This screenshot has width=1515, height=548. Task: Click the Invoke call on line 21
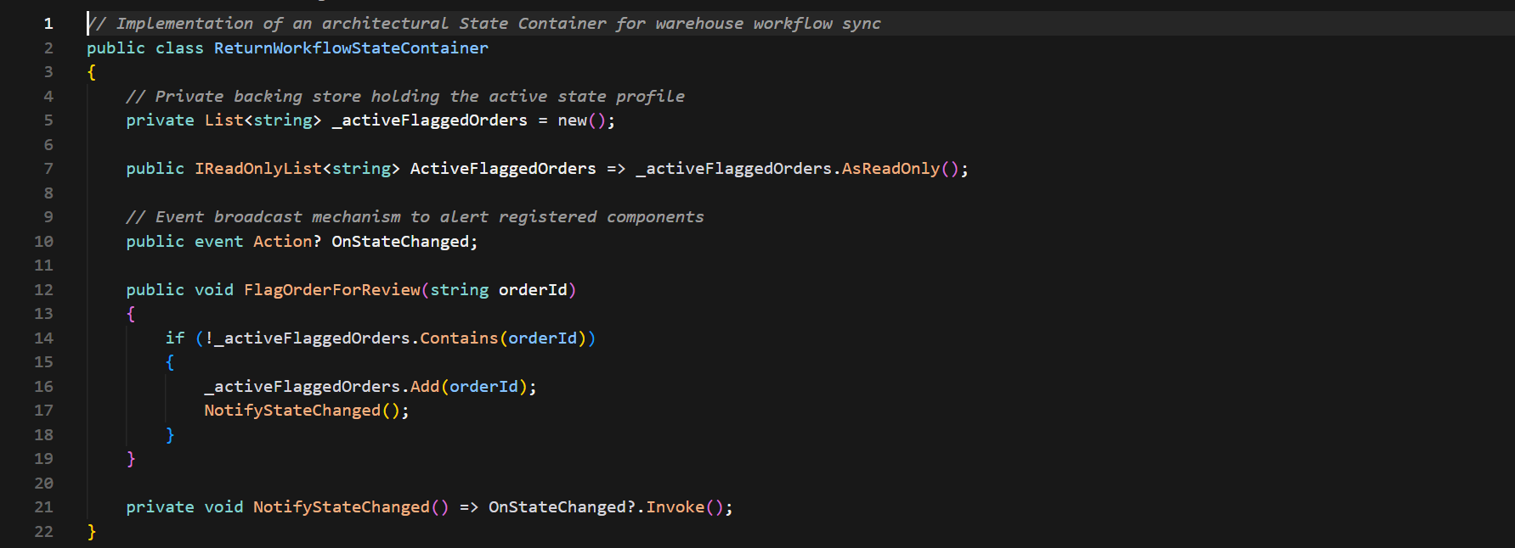coord(676,507)
